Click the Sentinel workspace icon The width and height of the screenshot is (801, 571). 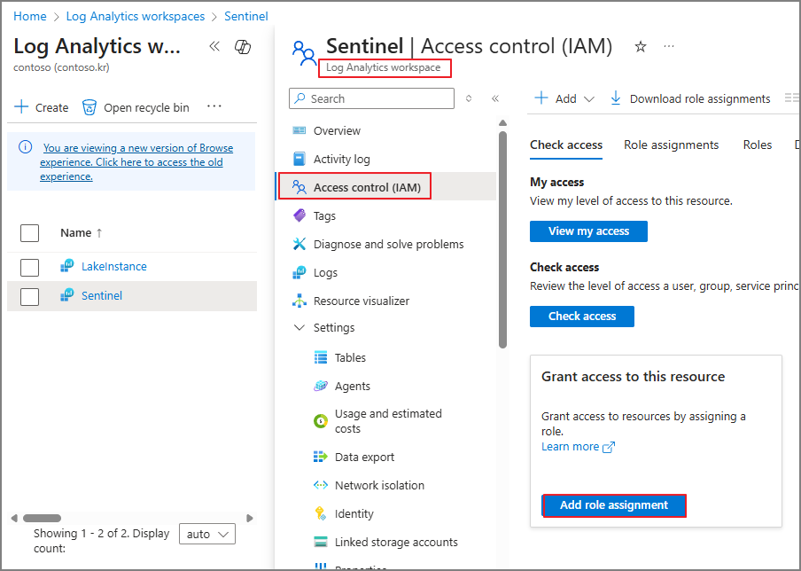[x=67, y=295]
